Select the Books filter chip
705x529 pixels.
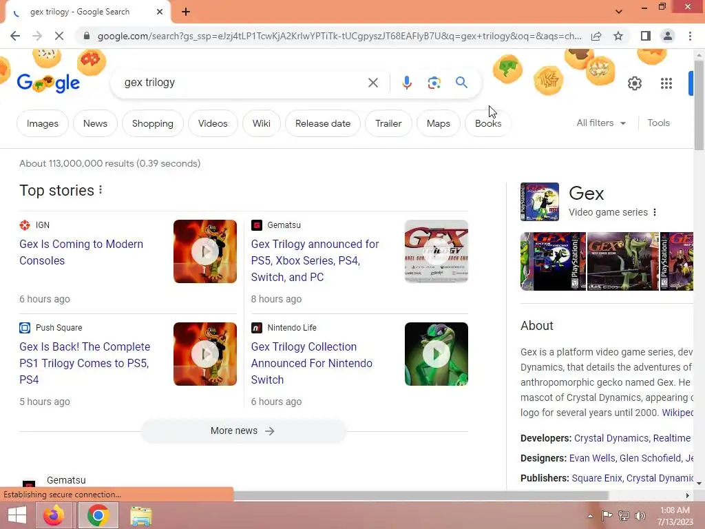pyautogui.click(x=488, y=123)
